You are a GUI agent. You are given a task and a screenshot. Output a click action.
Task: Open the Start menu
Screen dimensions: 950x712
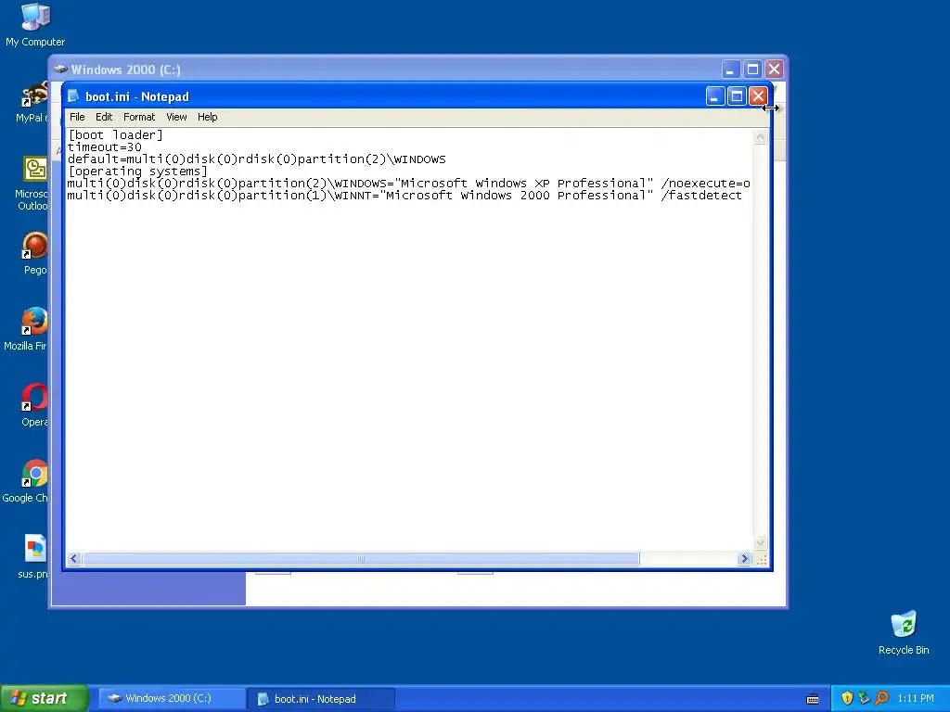(45, 698)
